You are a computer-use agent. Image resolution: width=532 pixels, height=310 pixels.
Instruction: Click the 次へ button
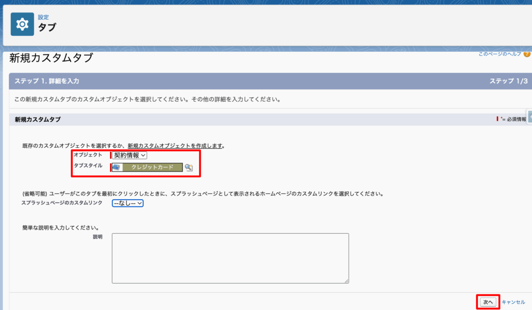(488, 302)
